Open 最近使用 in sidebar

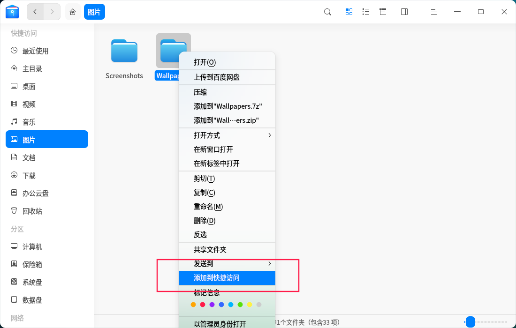[x=47, y=51]
